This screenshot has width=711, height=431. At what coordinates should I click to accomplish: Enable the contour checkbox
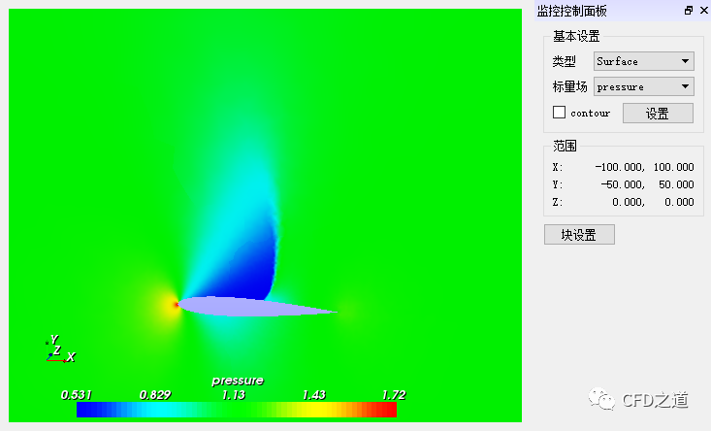tap(559, 113)
